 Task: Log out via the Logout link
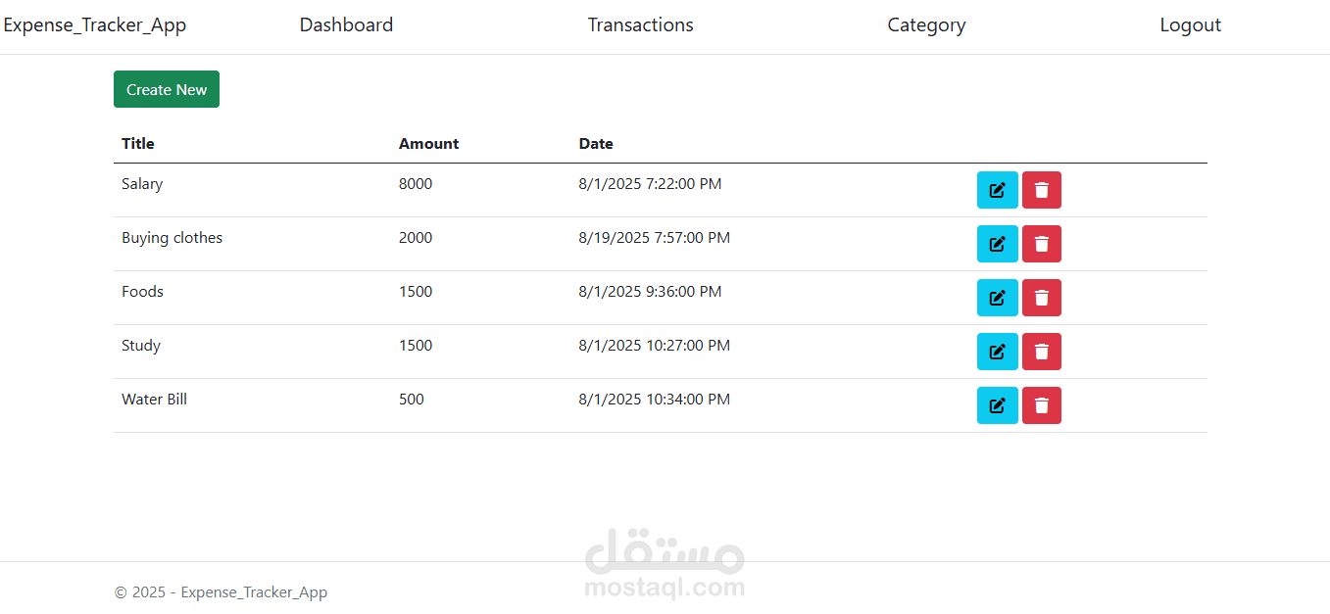click(1190, 25)
